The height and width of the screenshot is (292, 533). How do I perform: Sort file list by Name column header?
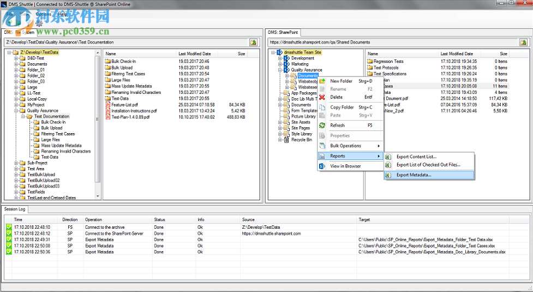(140, 53)
